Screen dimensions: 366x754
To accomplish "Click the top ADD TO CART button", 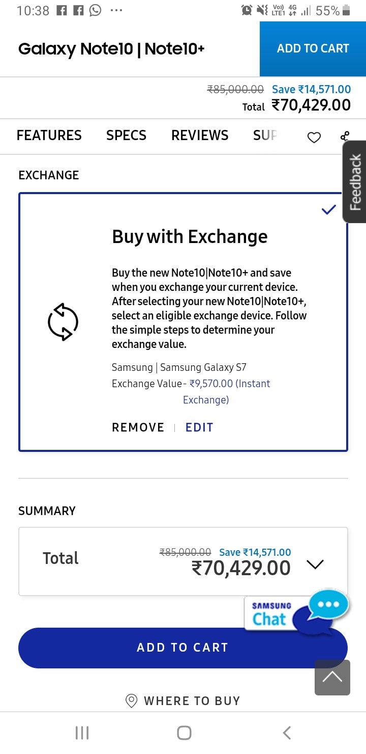I will [313, 49].
